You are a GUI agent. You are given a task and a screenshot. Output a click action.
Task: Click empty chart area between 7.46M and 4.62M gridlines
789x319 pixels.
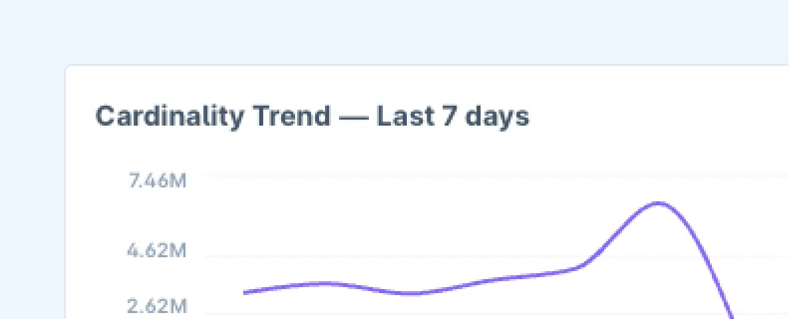click(x=378, y=217)
